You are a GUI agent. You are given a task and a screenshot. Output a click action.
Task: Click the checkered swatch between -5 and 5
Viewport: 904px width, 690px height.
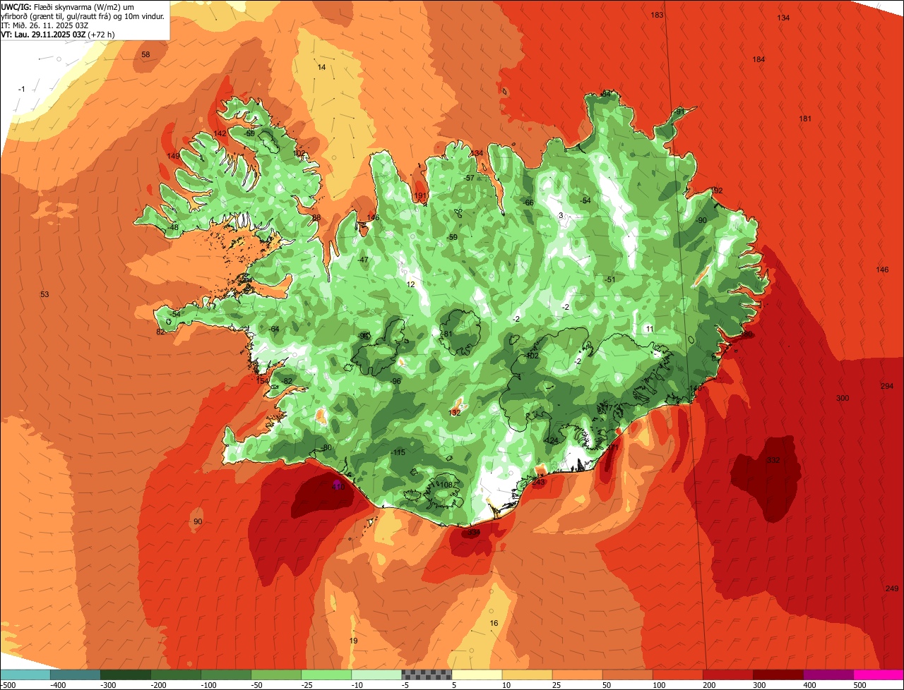tap(426, 674)
